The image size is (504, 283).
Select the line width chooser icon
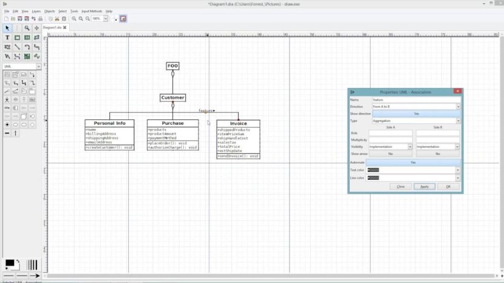[32, 264]
